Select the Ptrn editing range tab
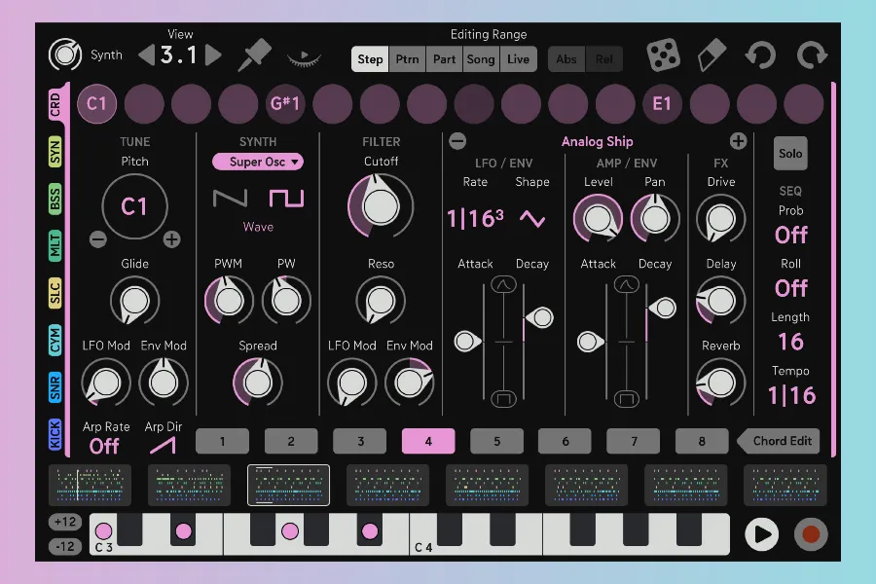Viewport: 876px width, 584px height. [407, 59]
